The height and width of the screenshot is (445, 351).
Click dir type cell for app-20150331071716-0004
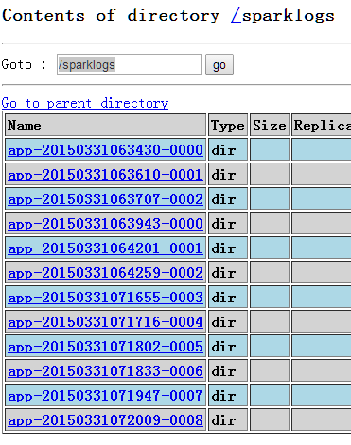[228, 321]
